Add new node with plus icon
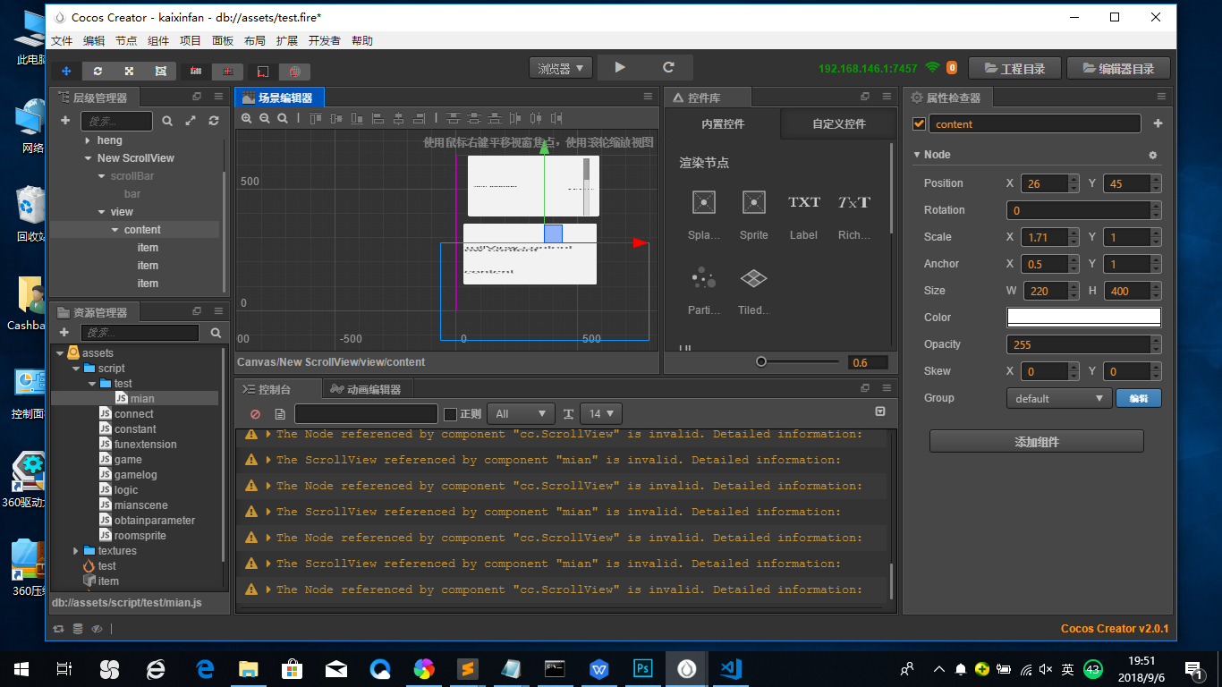Screen dimensions: 1222x687 65,121
